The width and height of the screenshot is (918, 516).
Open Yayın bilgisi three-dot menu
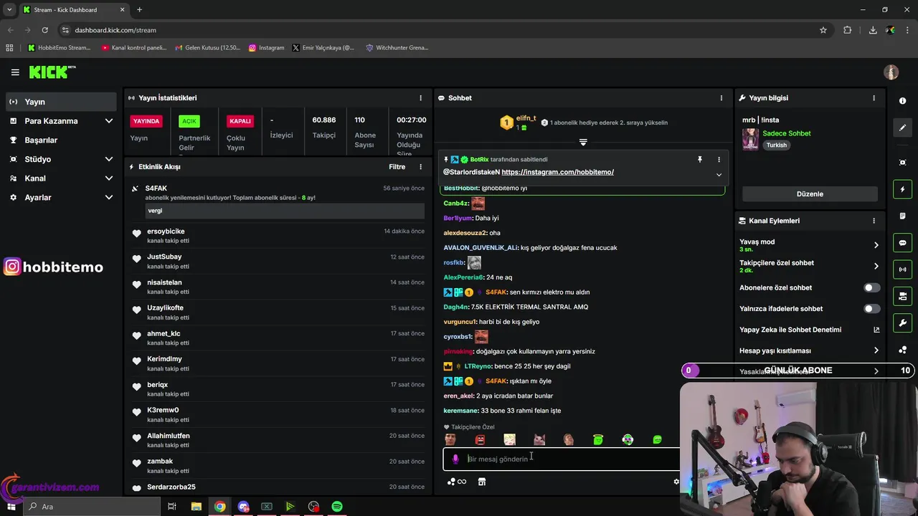874,97
